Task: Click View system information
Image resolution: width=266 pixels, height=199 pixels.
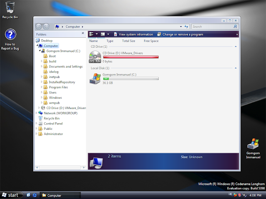Action: [133, 34]
